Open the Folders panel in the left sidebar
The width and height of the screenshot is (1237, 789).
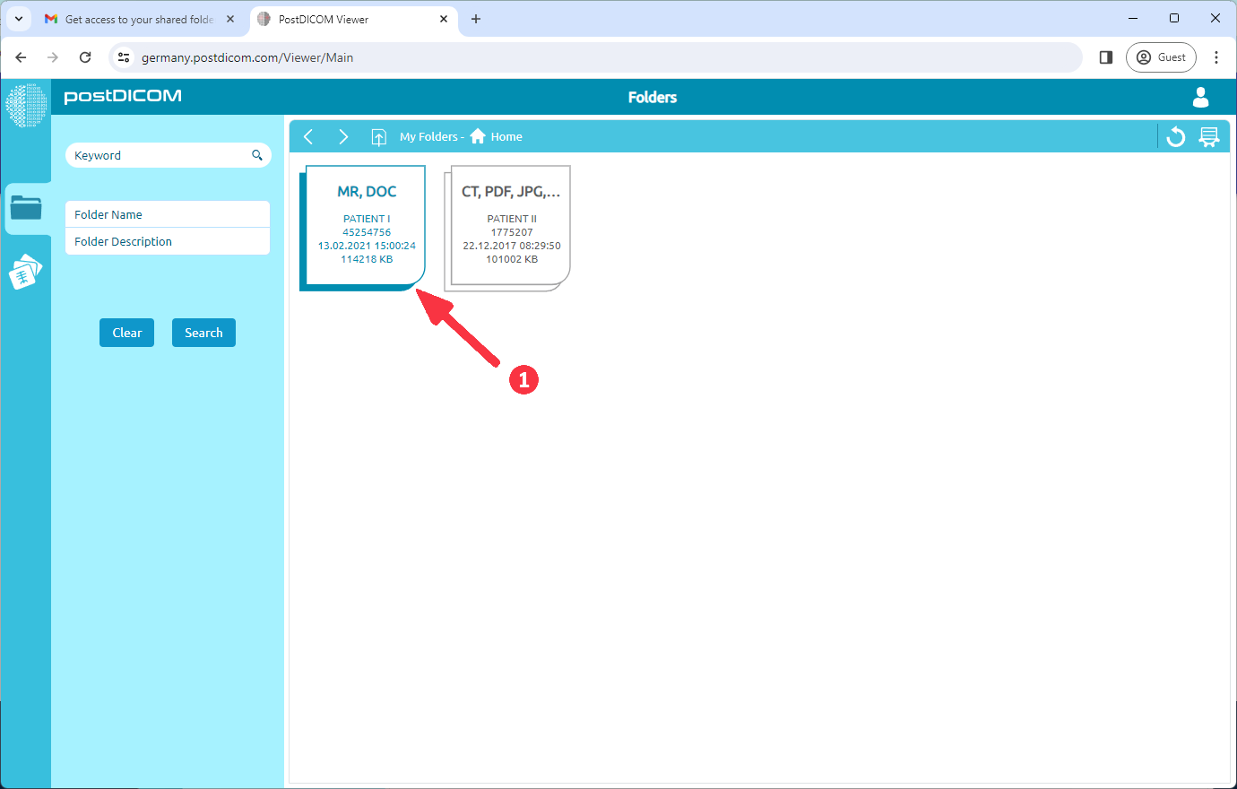(27, 208)
